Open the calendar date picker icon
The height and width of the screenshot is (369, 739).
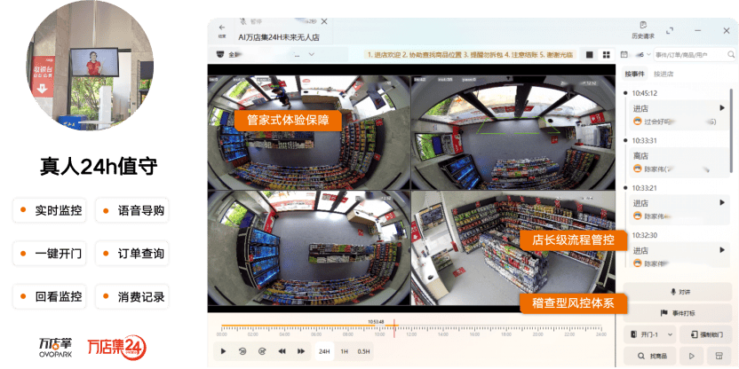click(x=624, y=54)
